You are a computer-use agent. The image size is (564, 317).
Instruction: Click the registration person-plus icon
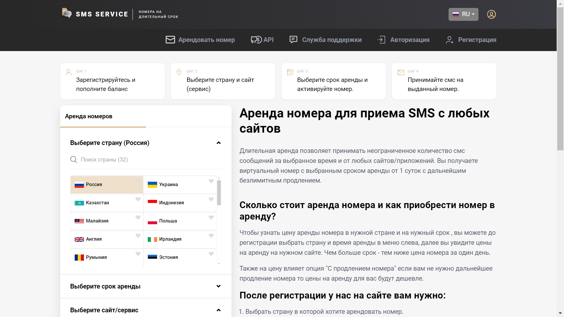pos(449,40)
